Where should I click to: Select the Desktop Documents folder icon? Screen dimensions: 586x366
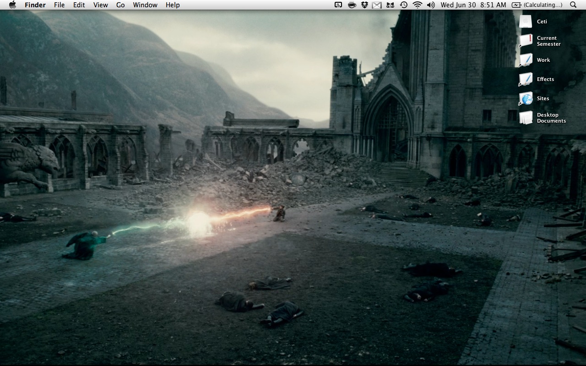(526, 118)
